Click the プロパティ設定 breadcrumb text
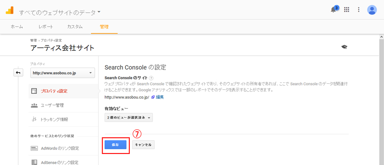The height and width of the screenshot is (165, 384). click(51, 40)
